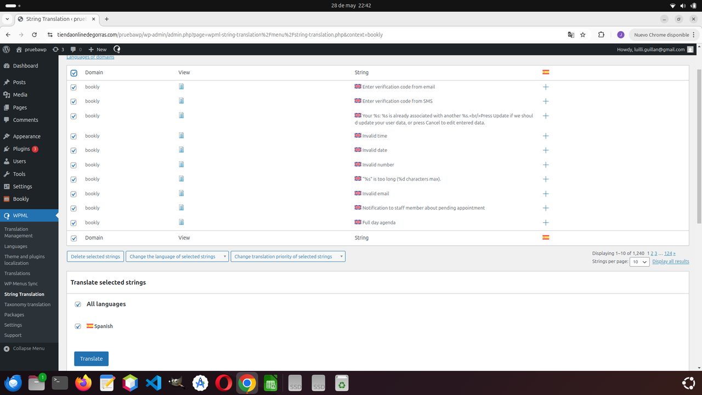The width and height of the screenshot is (702, 395).
Task: Click the 'Delete selected strings' button
Action: coord(95,256)
